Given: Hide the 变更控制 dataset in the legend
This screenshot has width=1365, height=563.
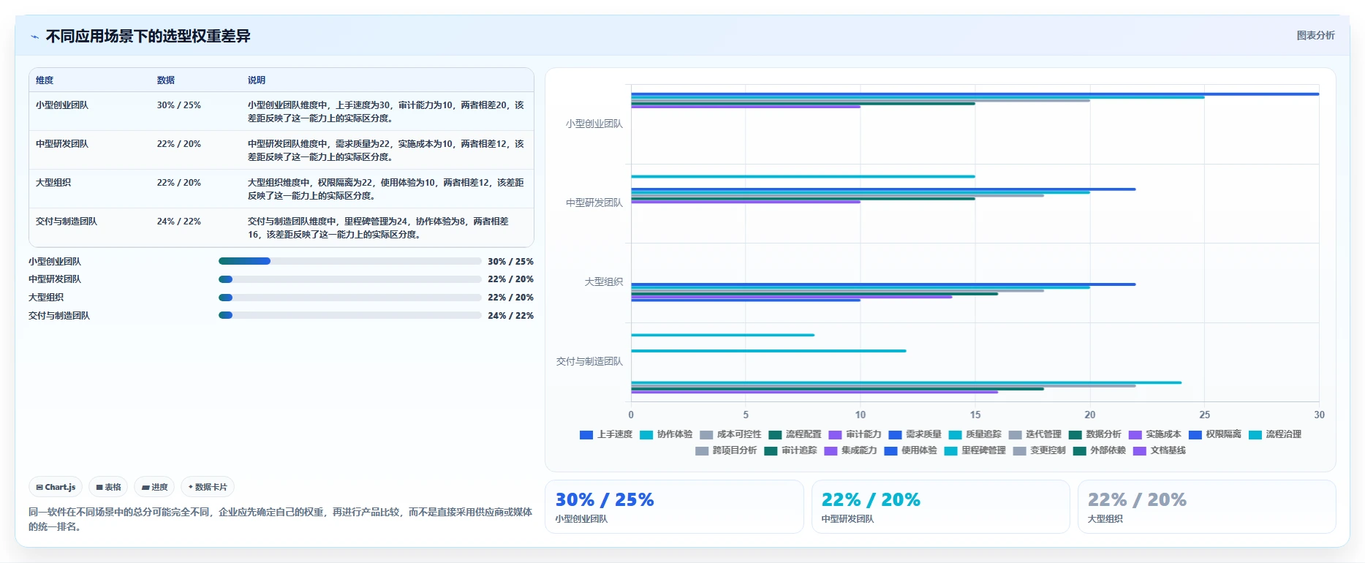Looking at the screenshot, I should (x=1038, y=450).
